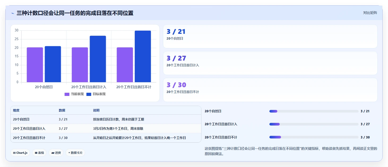Click the blue bar for 20个工作日且首日计入

pyautogui.click(x=98, y=59)
